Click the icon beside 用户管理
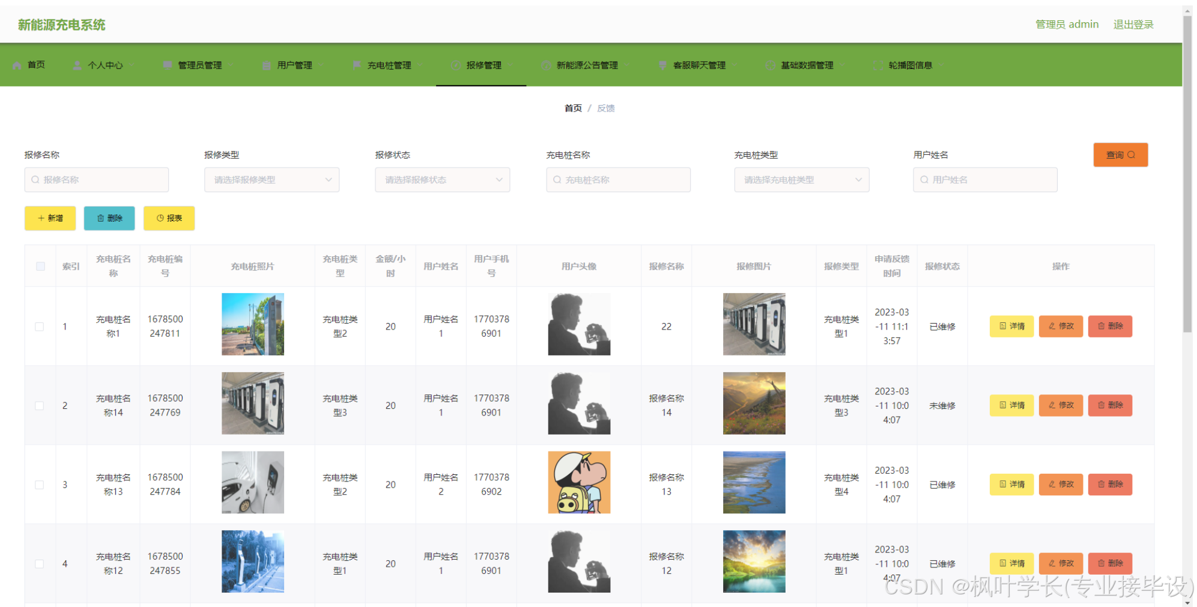The height and width of the screenshot is (607, 1197). (x=267, y=65)
